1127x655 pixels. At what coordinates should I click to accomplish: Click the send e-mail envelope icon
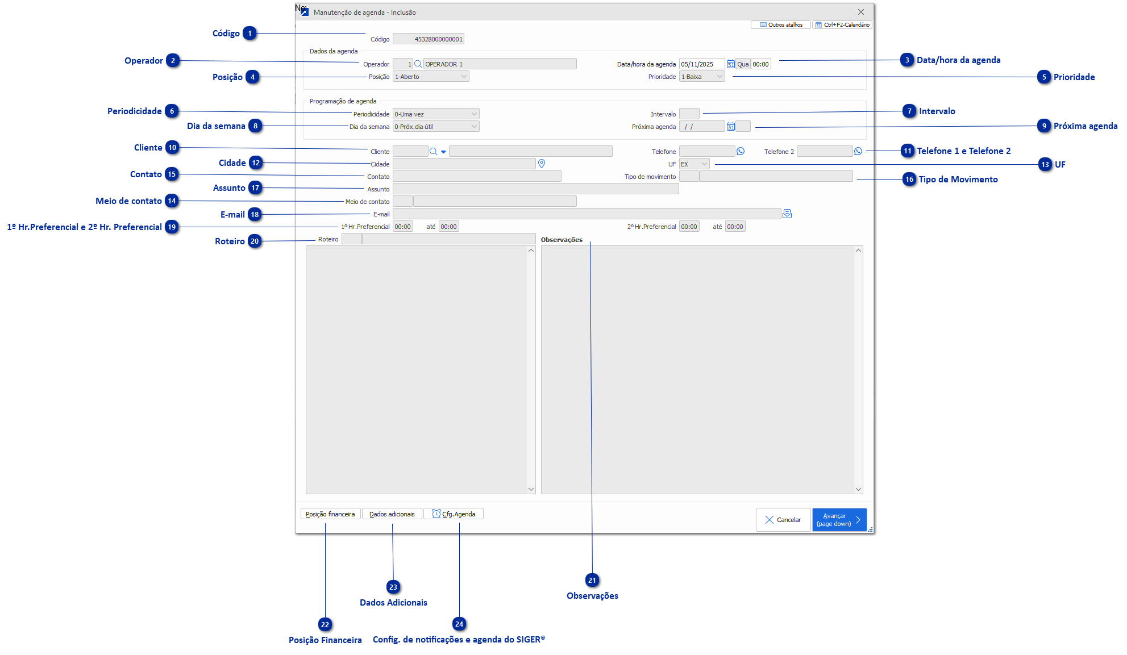(787, 214)
